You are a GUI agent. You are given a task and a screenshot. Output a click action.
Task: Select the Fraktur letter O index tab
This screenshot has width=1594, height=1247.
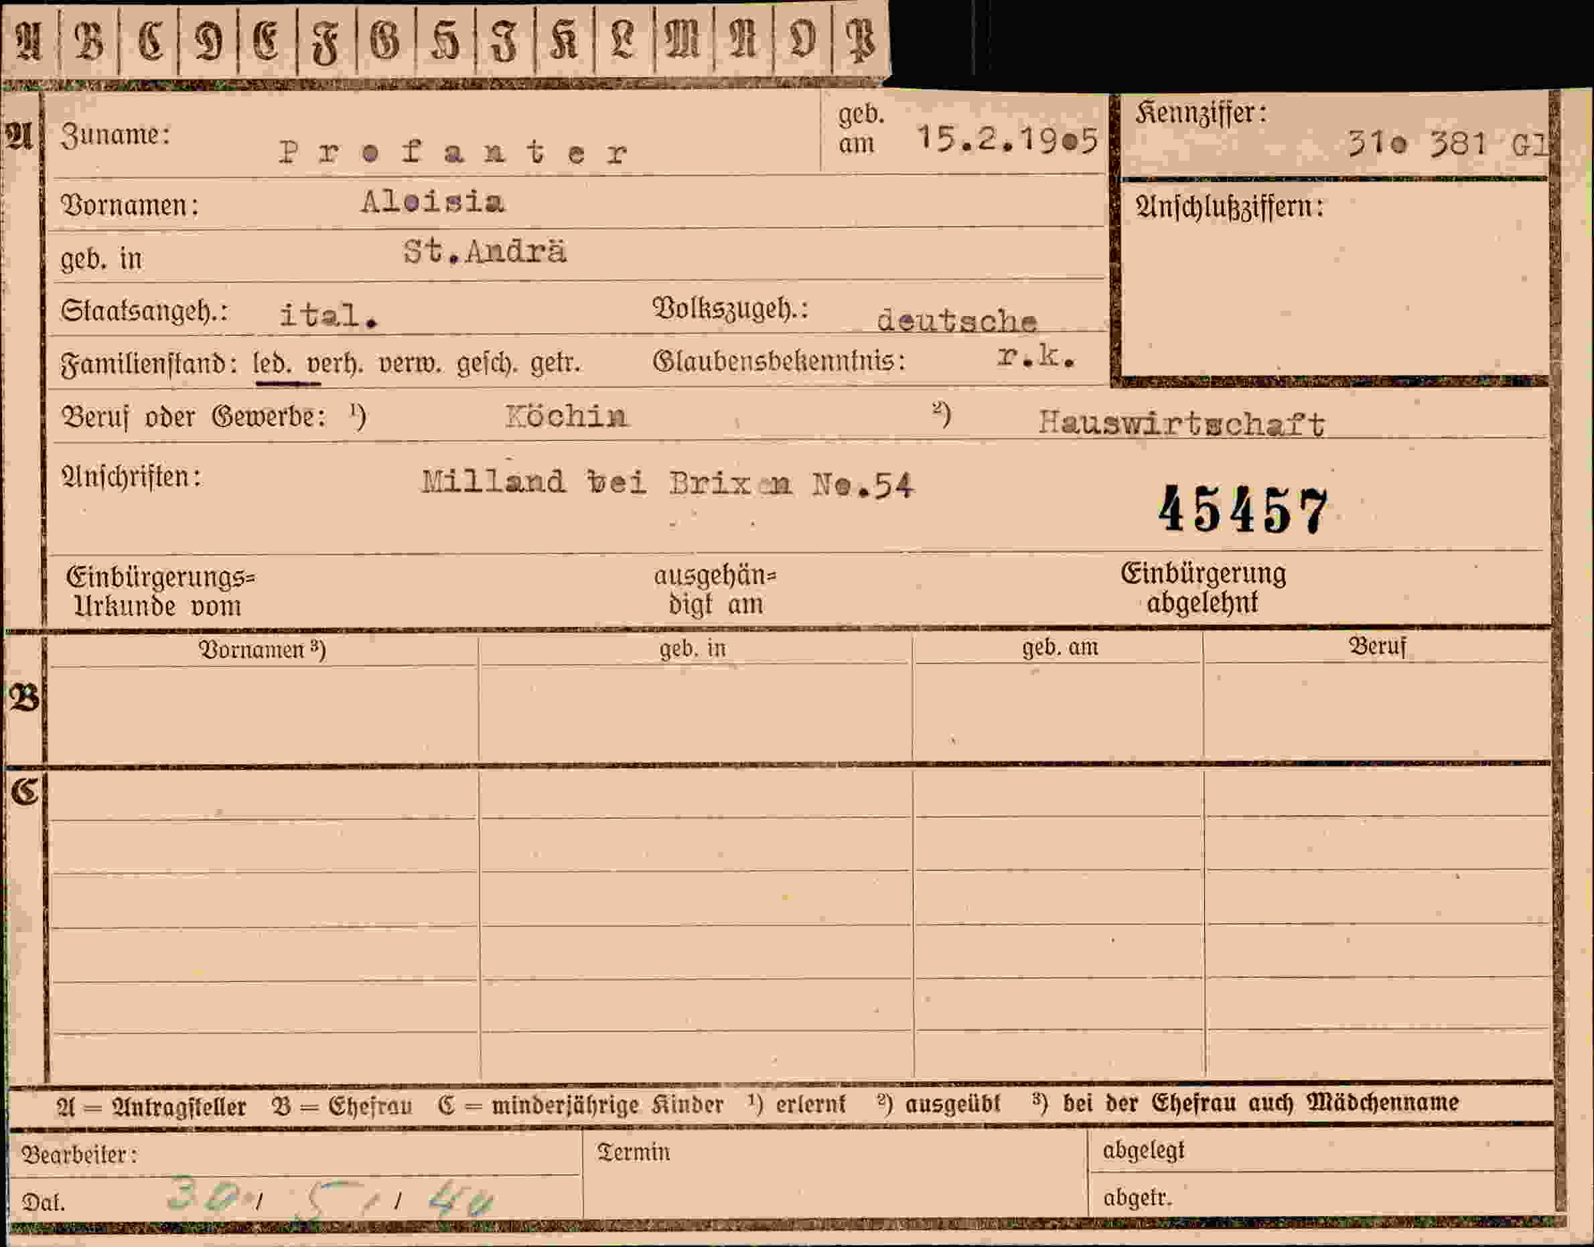(x=802, y=39)
